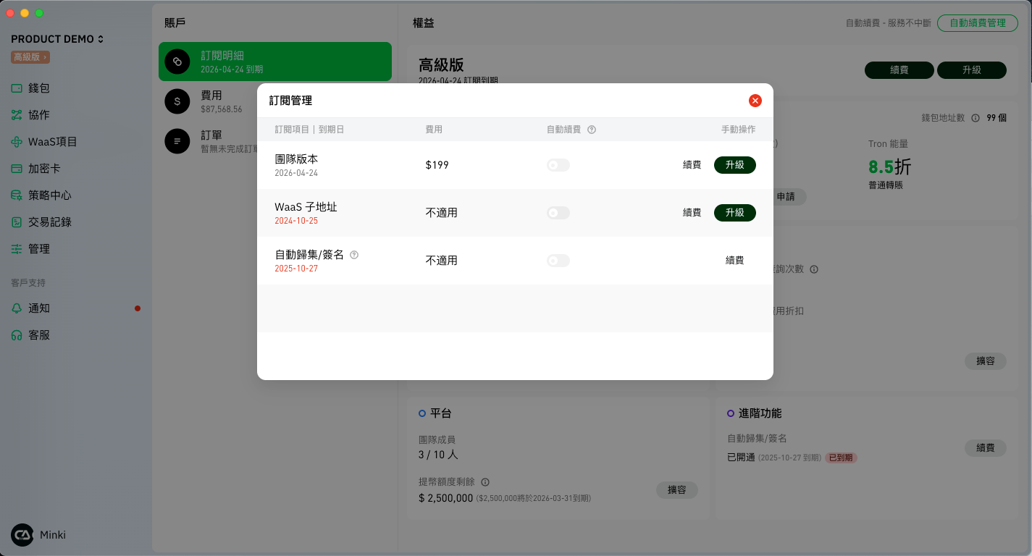
Task: Click the 客服 headset icon
Action: point(17,335)
